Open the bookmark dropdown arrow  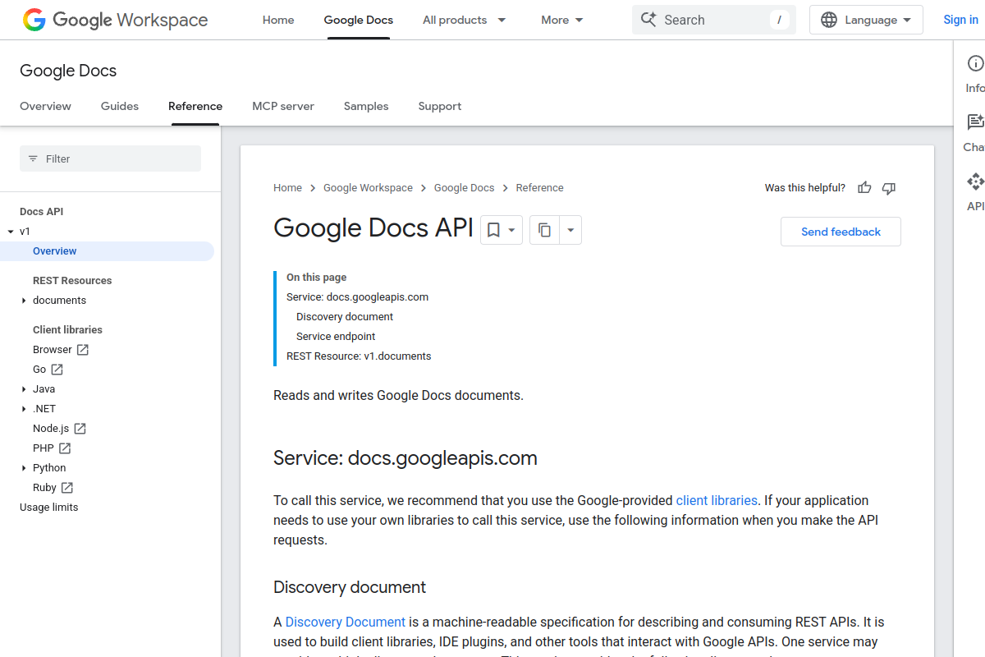[511, 231]
